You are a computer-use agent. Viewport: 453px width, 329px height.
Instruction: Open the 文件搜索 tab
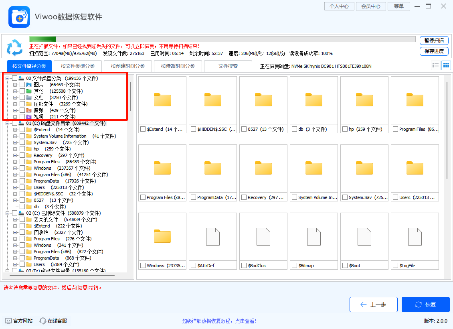point(228,66)
